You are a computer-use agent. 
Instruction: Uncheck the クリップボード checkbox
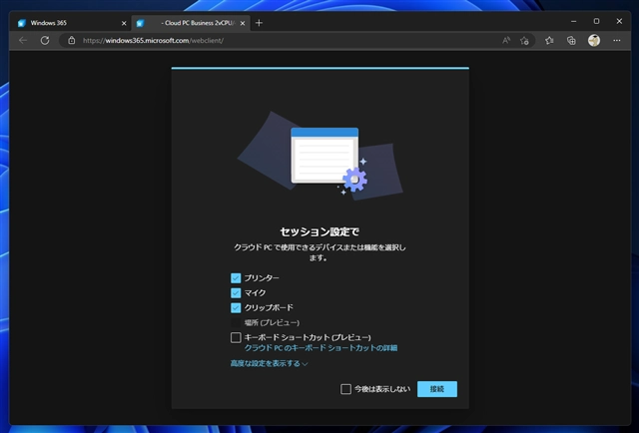[x=236, y=307]
